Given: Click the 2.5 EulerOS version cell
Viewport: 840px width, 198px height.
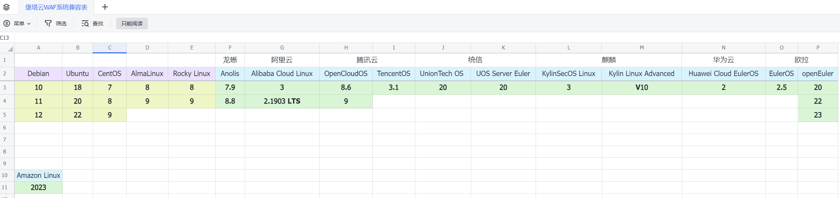Looking at the screenshot, I should (782, 87).
